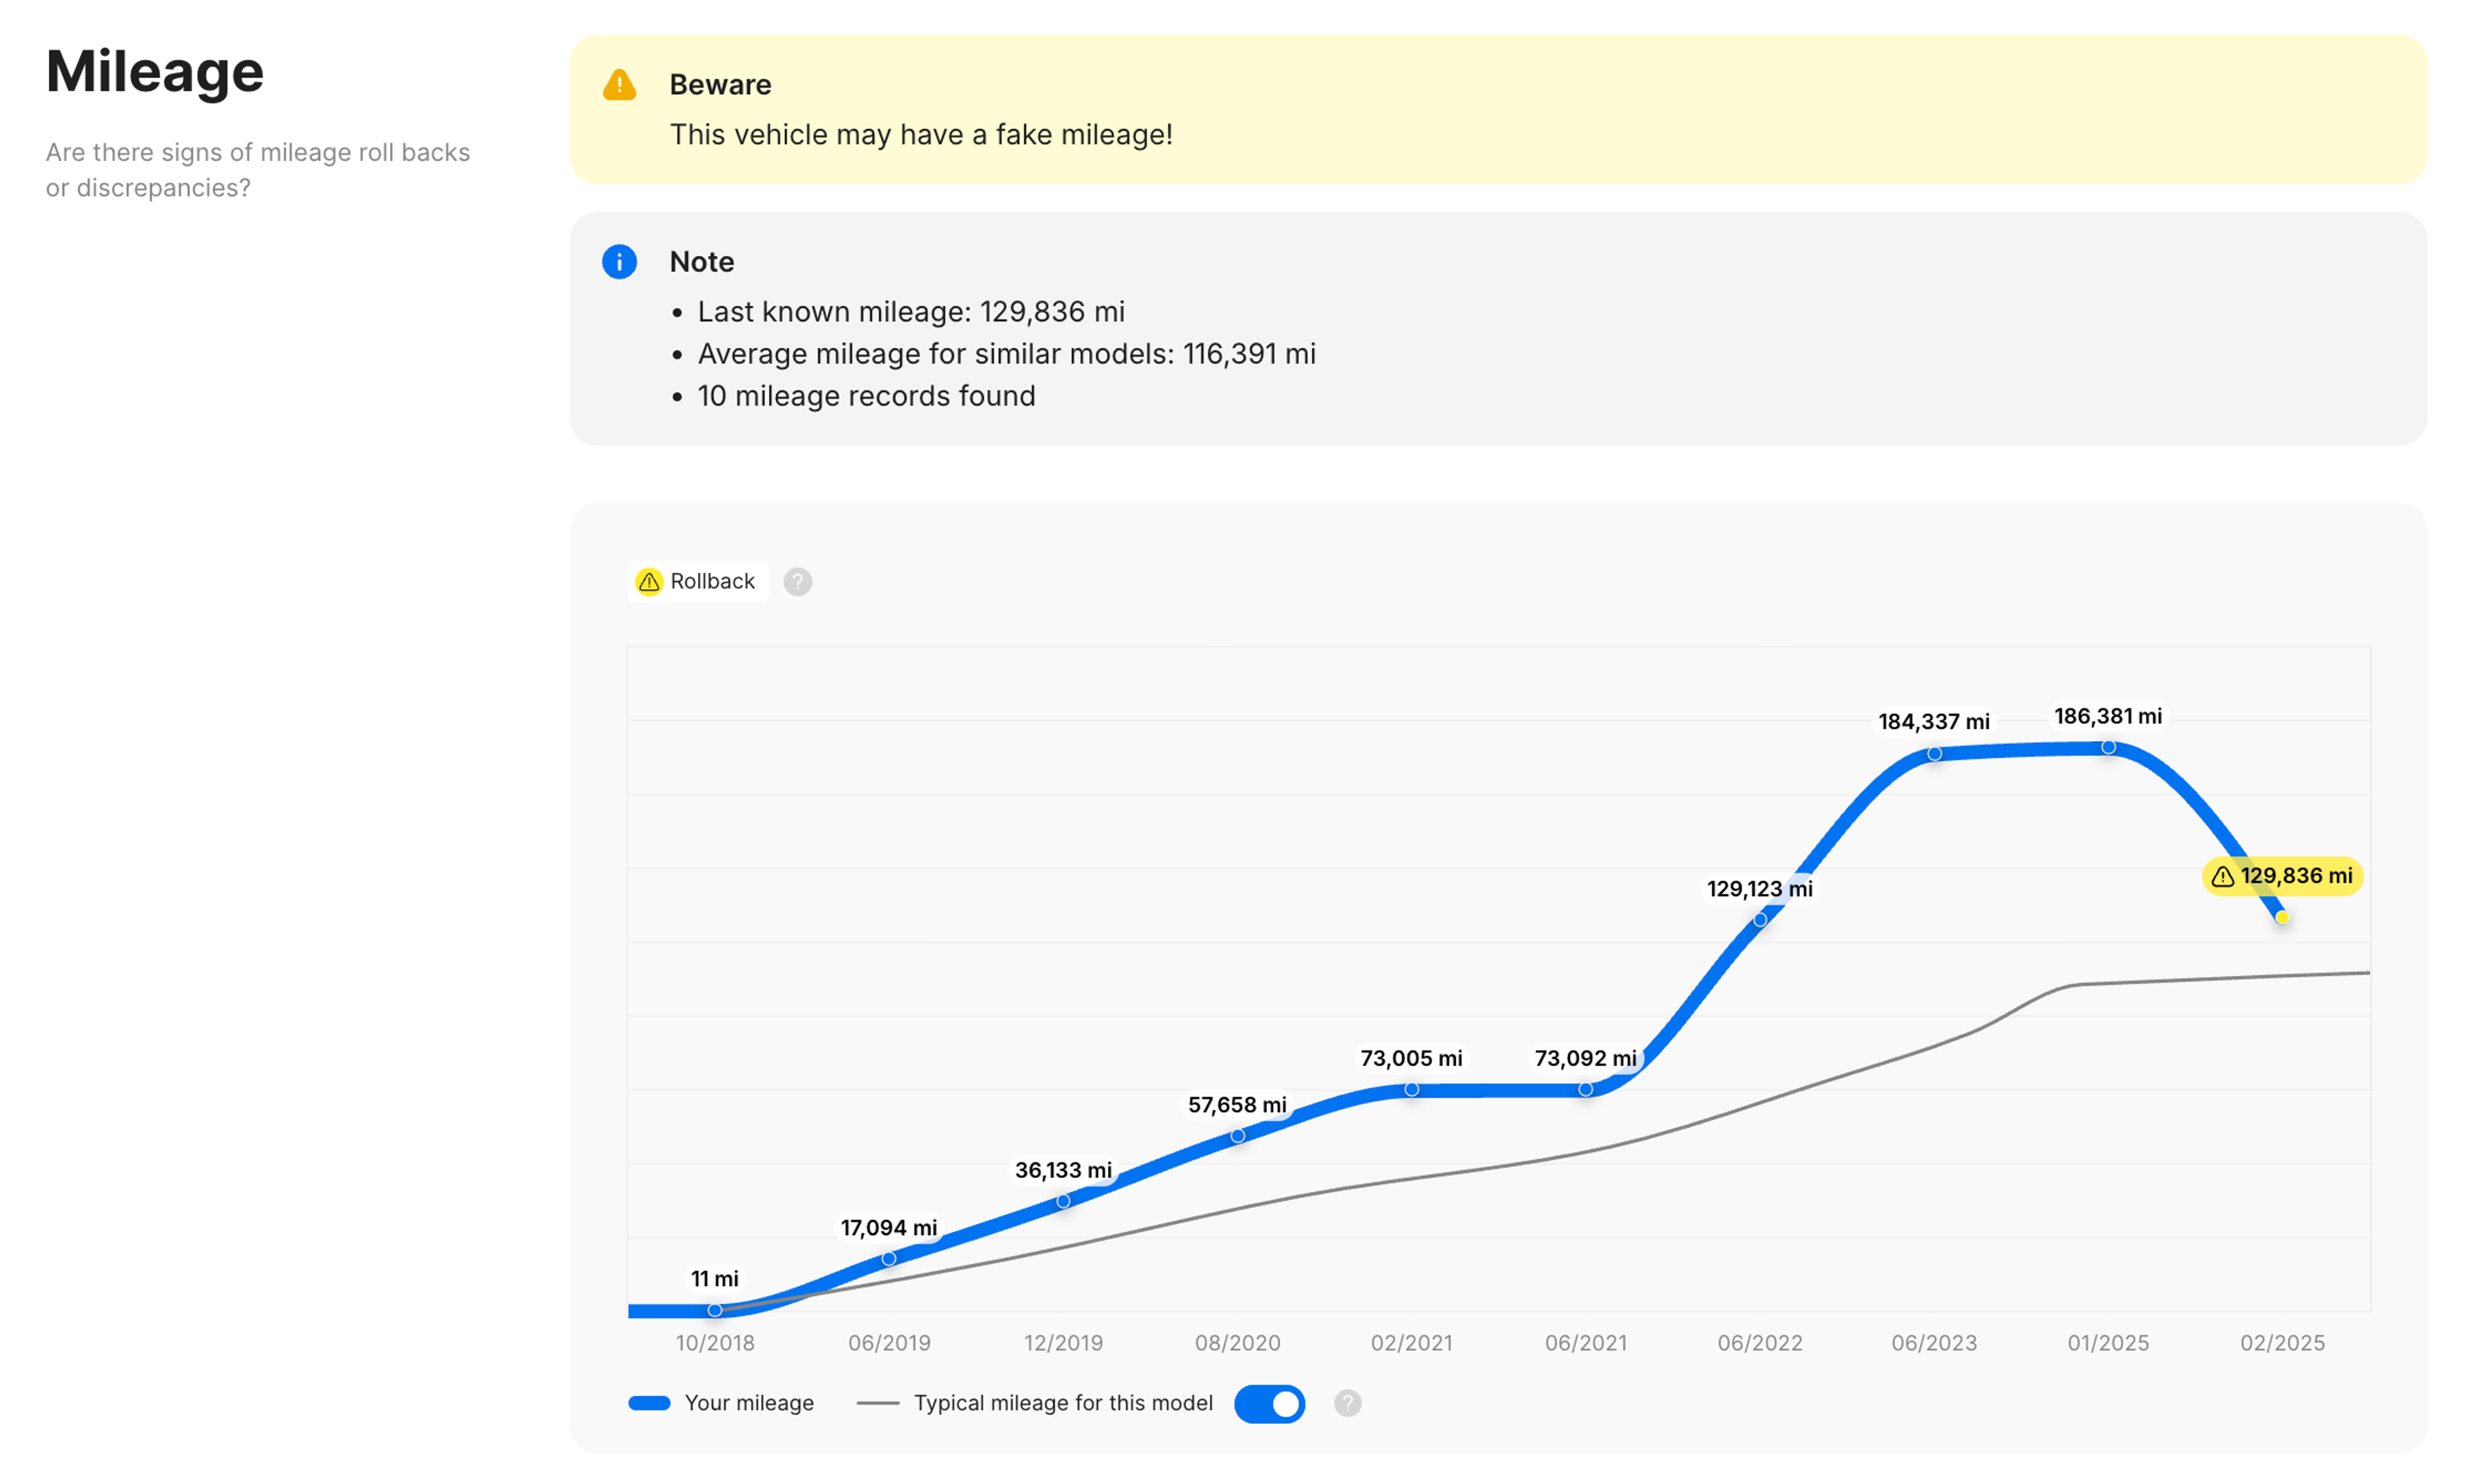Screen dimensions: 2475x1484
Task: Click the 129,836 mi rollback warning label
Action: click(x=2282, y=876)
